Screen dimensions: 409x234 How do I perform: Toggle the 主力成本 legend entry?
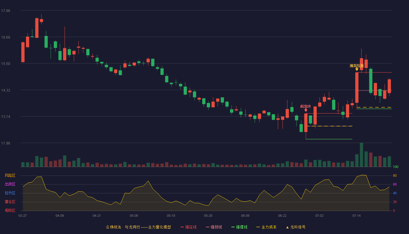pyautogui.click(x=266, y=227)
